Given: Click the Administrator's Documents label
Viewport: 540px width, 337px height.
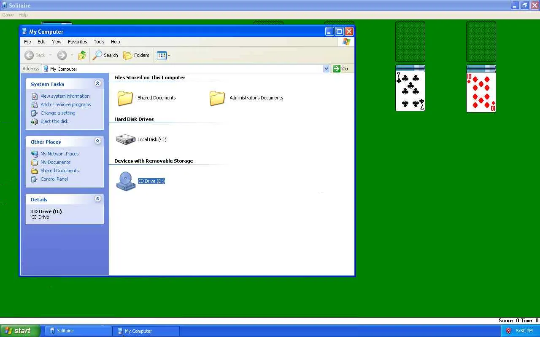Looking at the screenshot, I should [x=256, y=98].
